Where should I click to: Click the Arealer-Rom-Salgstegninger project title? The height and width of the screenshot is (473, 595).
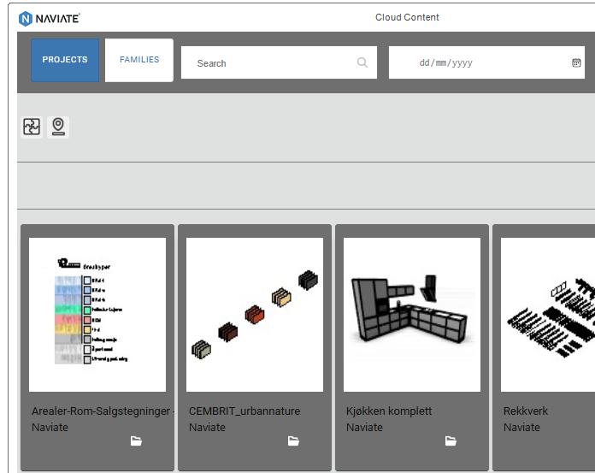[x=103, y=411]
